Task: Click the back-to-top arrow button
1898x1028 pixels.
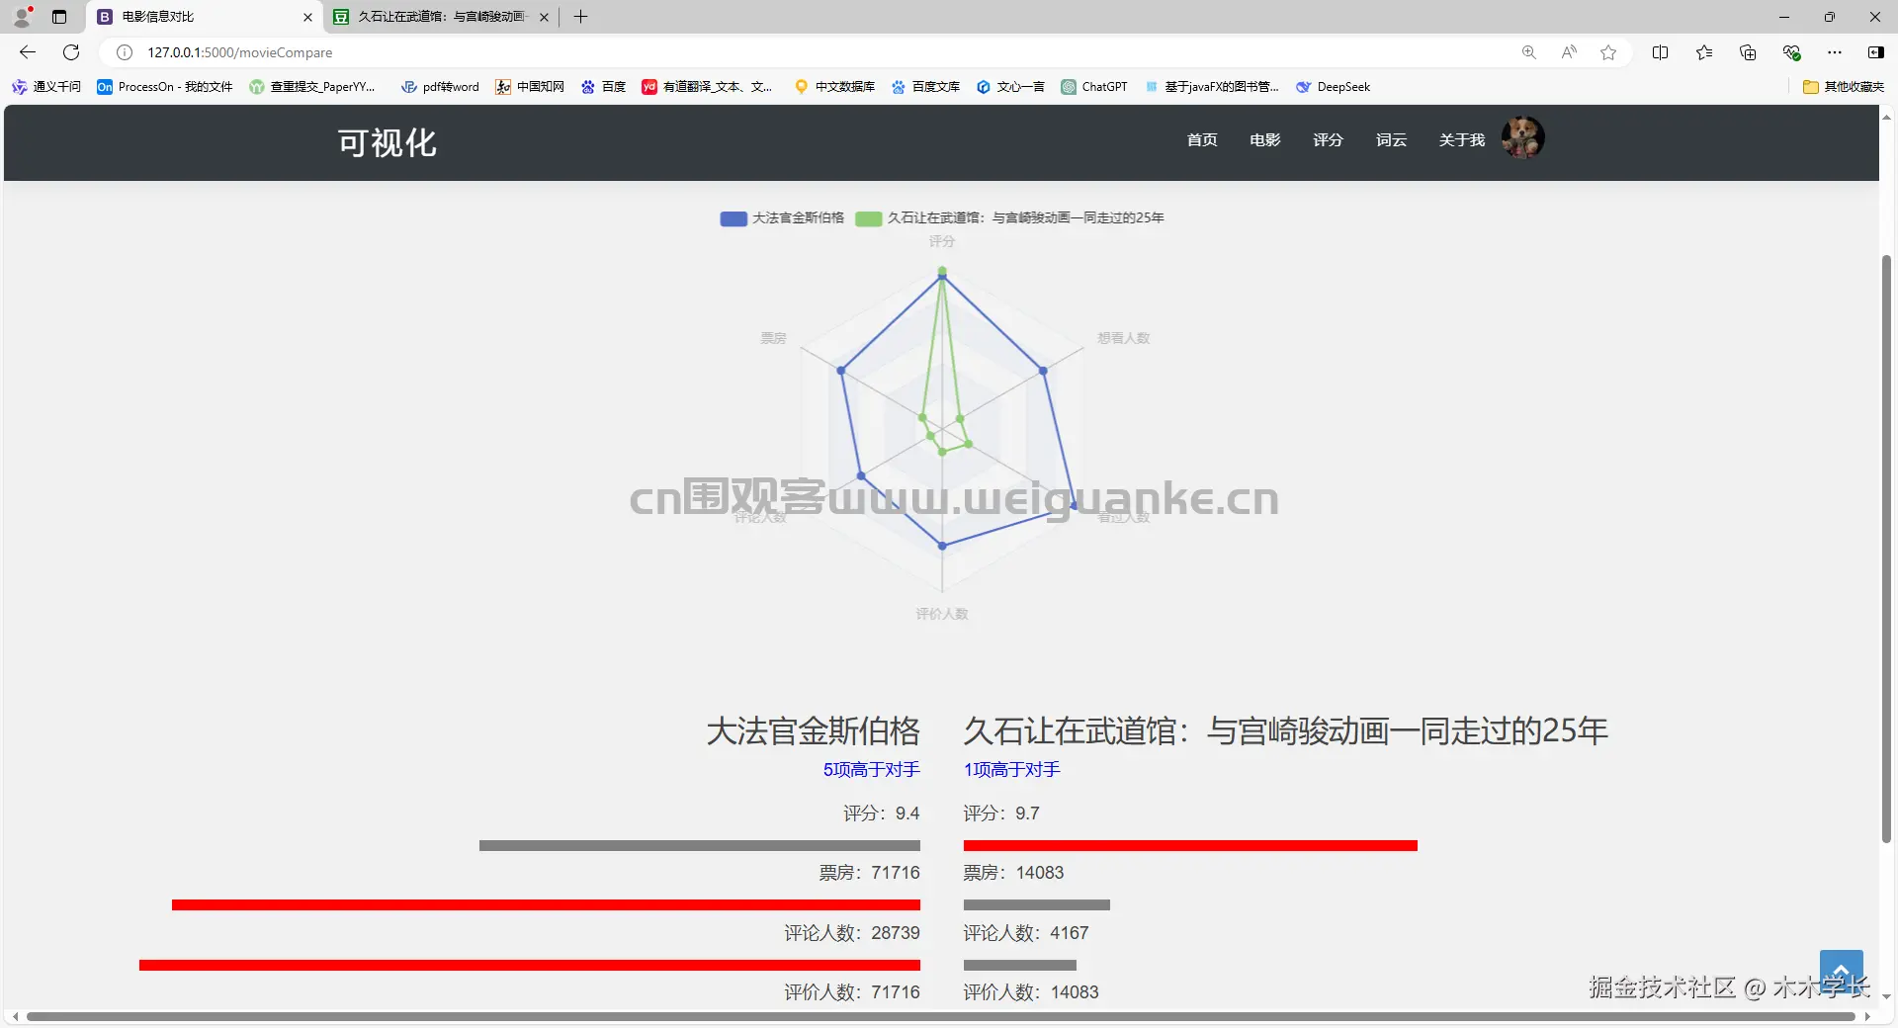Action: (x=1842, y=972)
